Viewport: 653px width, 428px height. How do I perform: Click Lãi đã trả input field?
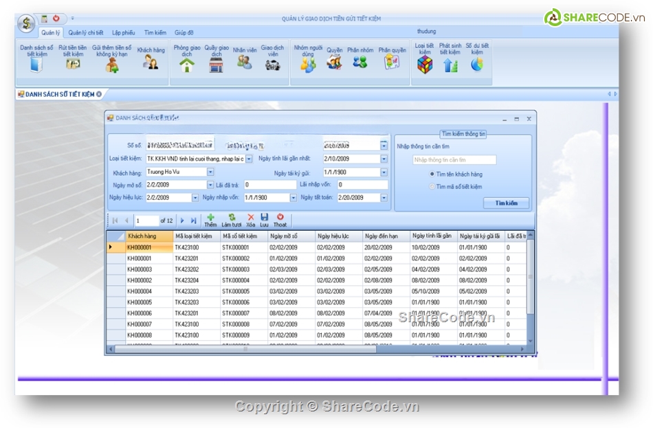pyautogui.click(x=270, y=184)
